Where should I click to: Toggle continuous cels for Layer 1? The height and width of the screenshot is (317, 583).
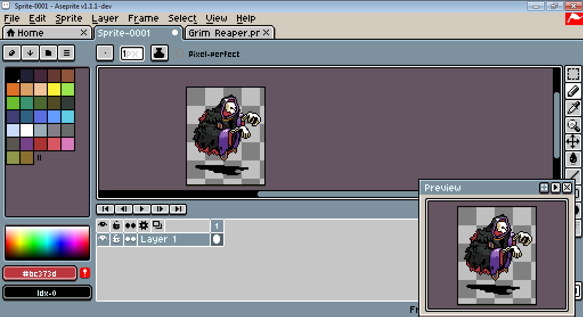130,239
